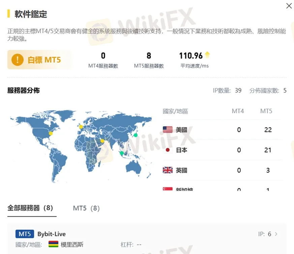Click the green server marker on Japan
Image resolution: width=294 pixels, height=254 pixels.
pyautogui.click(x=135, y=135)
